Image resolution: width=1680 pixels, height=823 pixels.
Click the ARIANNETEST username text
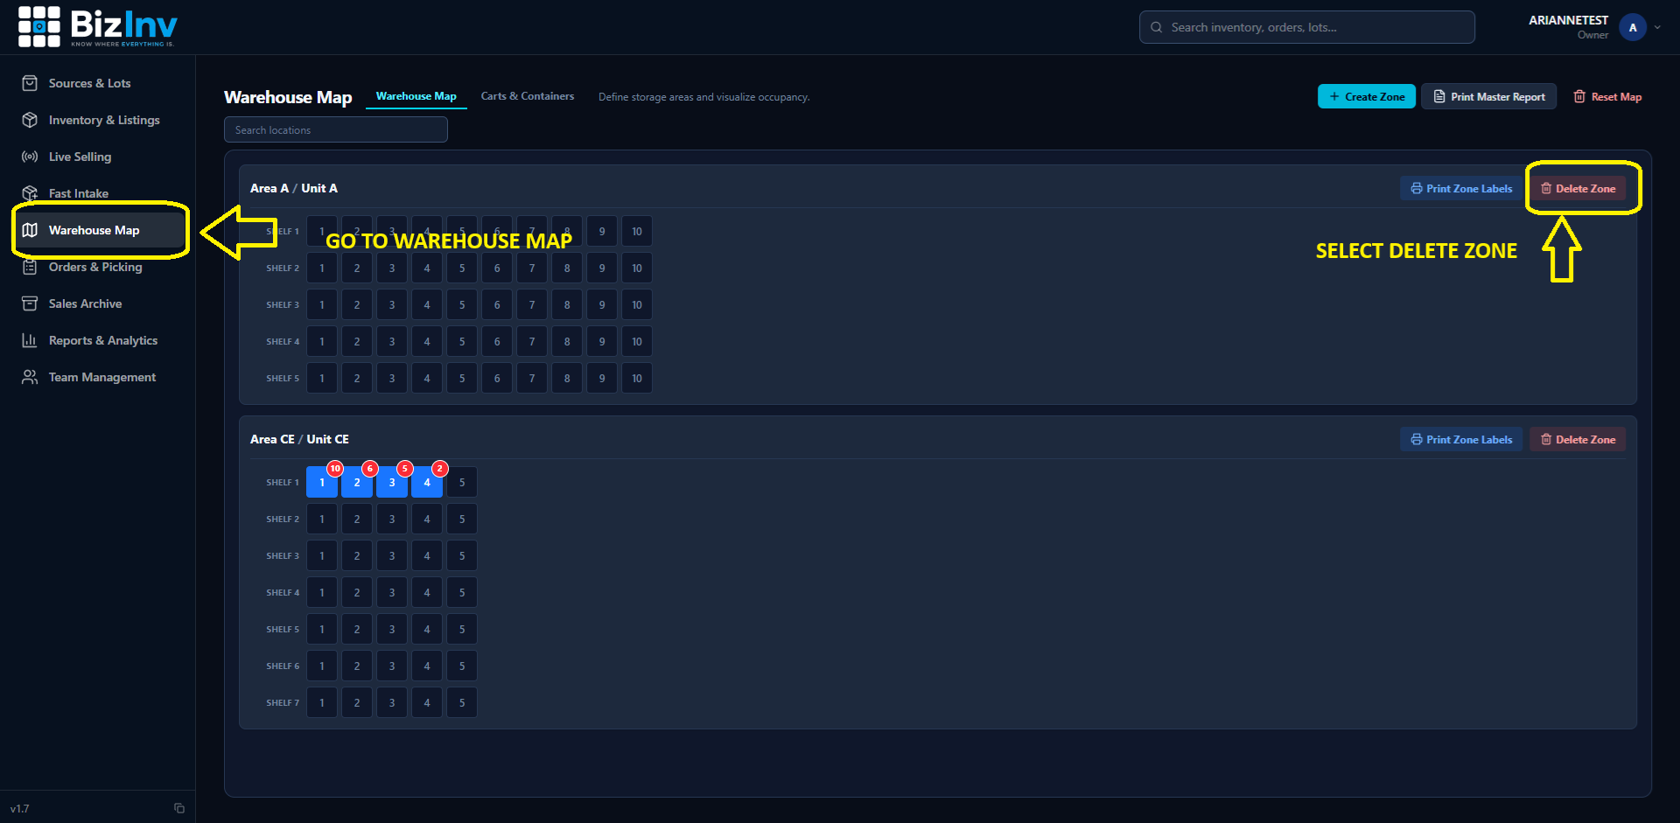click(1568, 20)
